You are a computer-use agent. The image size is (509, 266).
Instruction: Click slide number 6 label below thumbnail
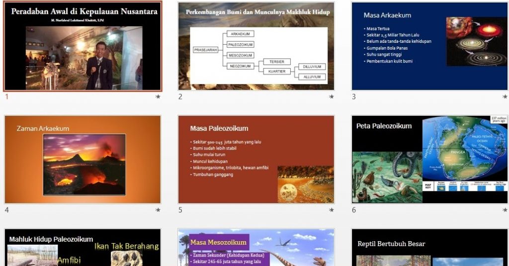click(x=354, y=210)
